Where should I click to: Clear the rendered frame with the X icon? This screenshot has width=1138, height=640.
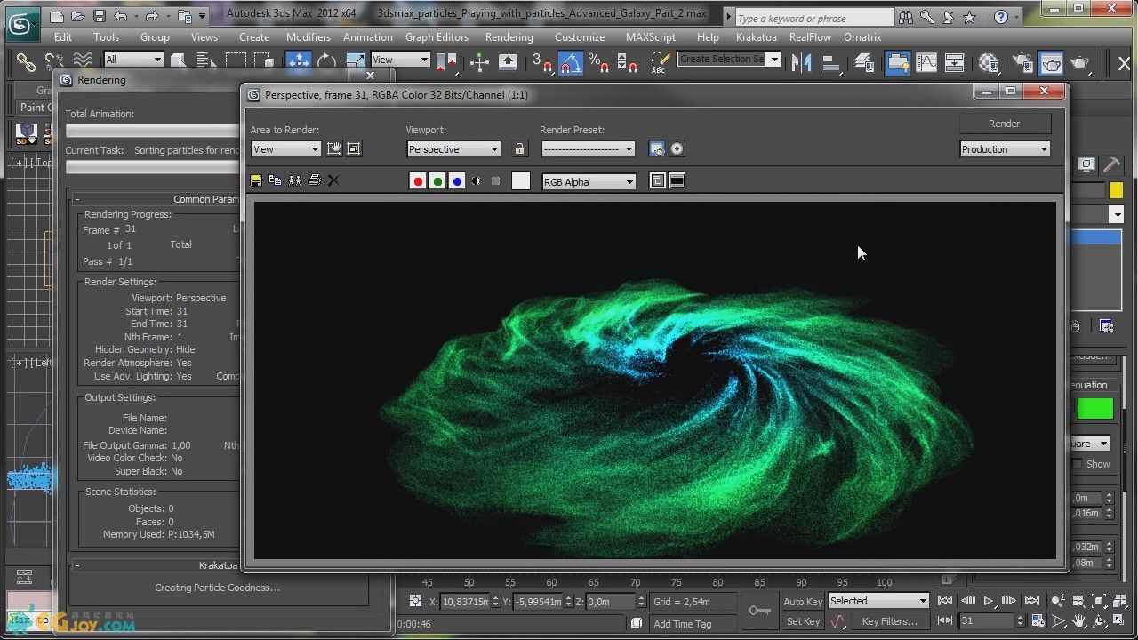tap(333, 180)
